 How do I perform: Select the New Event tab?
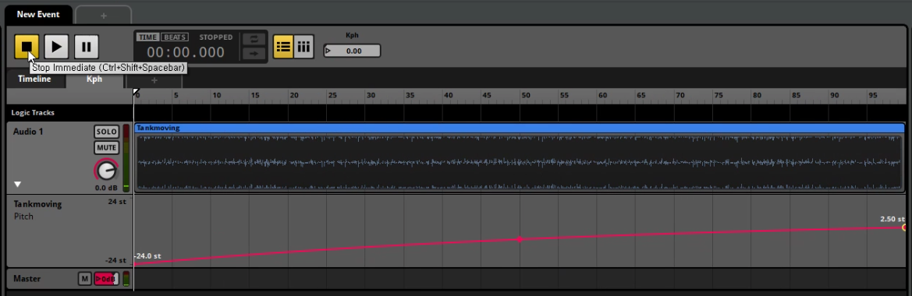tap(38, 15)
